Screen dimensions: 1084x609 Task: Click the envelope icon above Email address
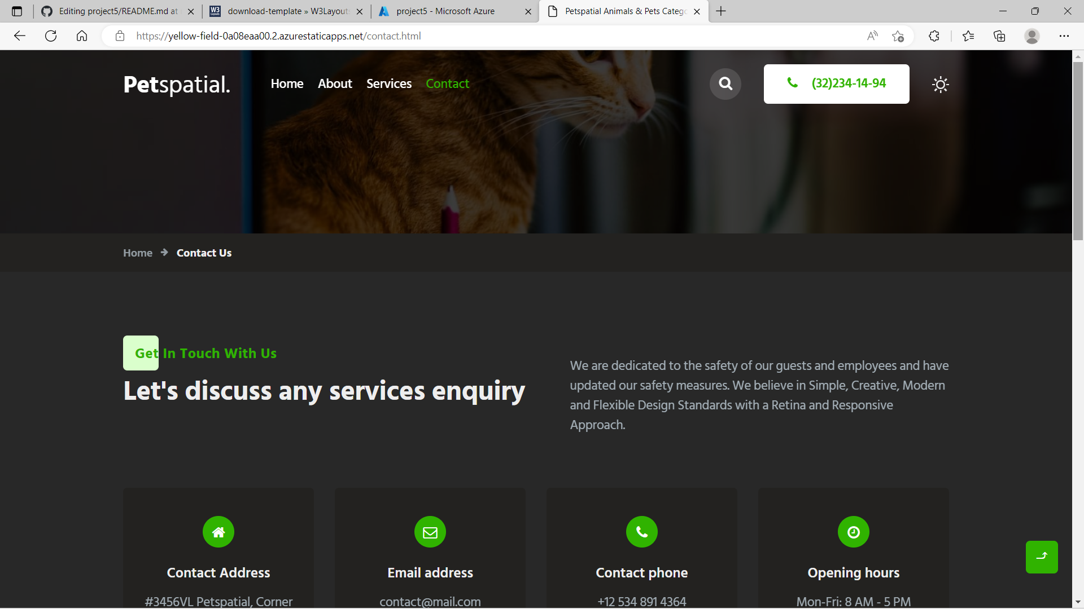430,532
